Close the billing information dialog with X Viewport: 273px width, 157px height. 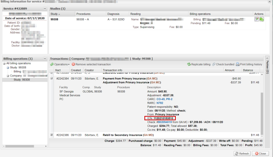[269, 1]
